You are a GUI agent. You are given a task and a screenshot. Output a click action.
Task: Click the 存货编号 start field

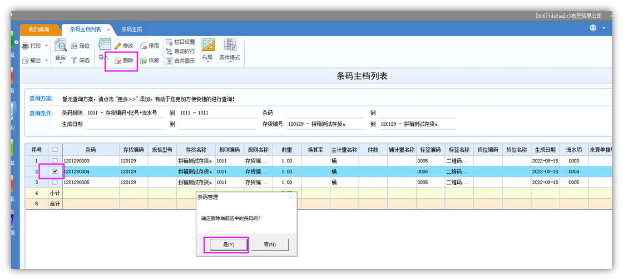pyautogui.click(x=325, y=124)
